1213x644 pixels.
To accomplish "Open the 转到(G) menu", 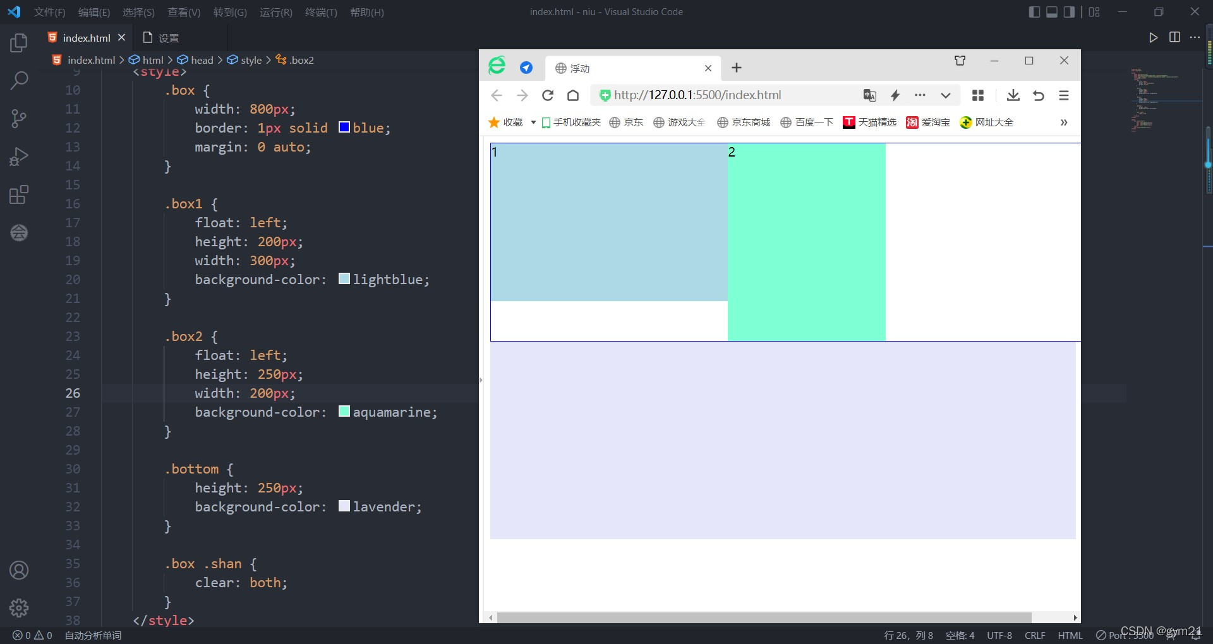I will 230,12.
